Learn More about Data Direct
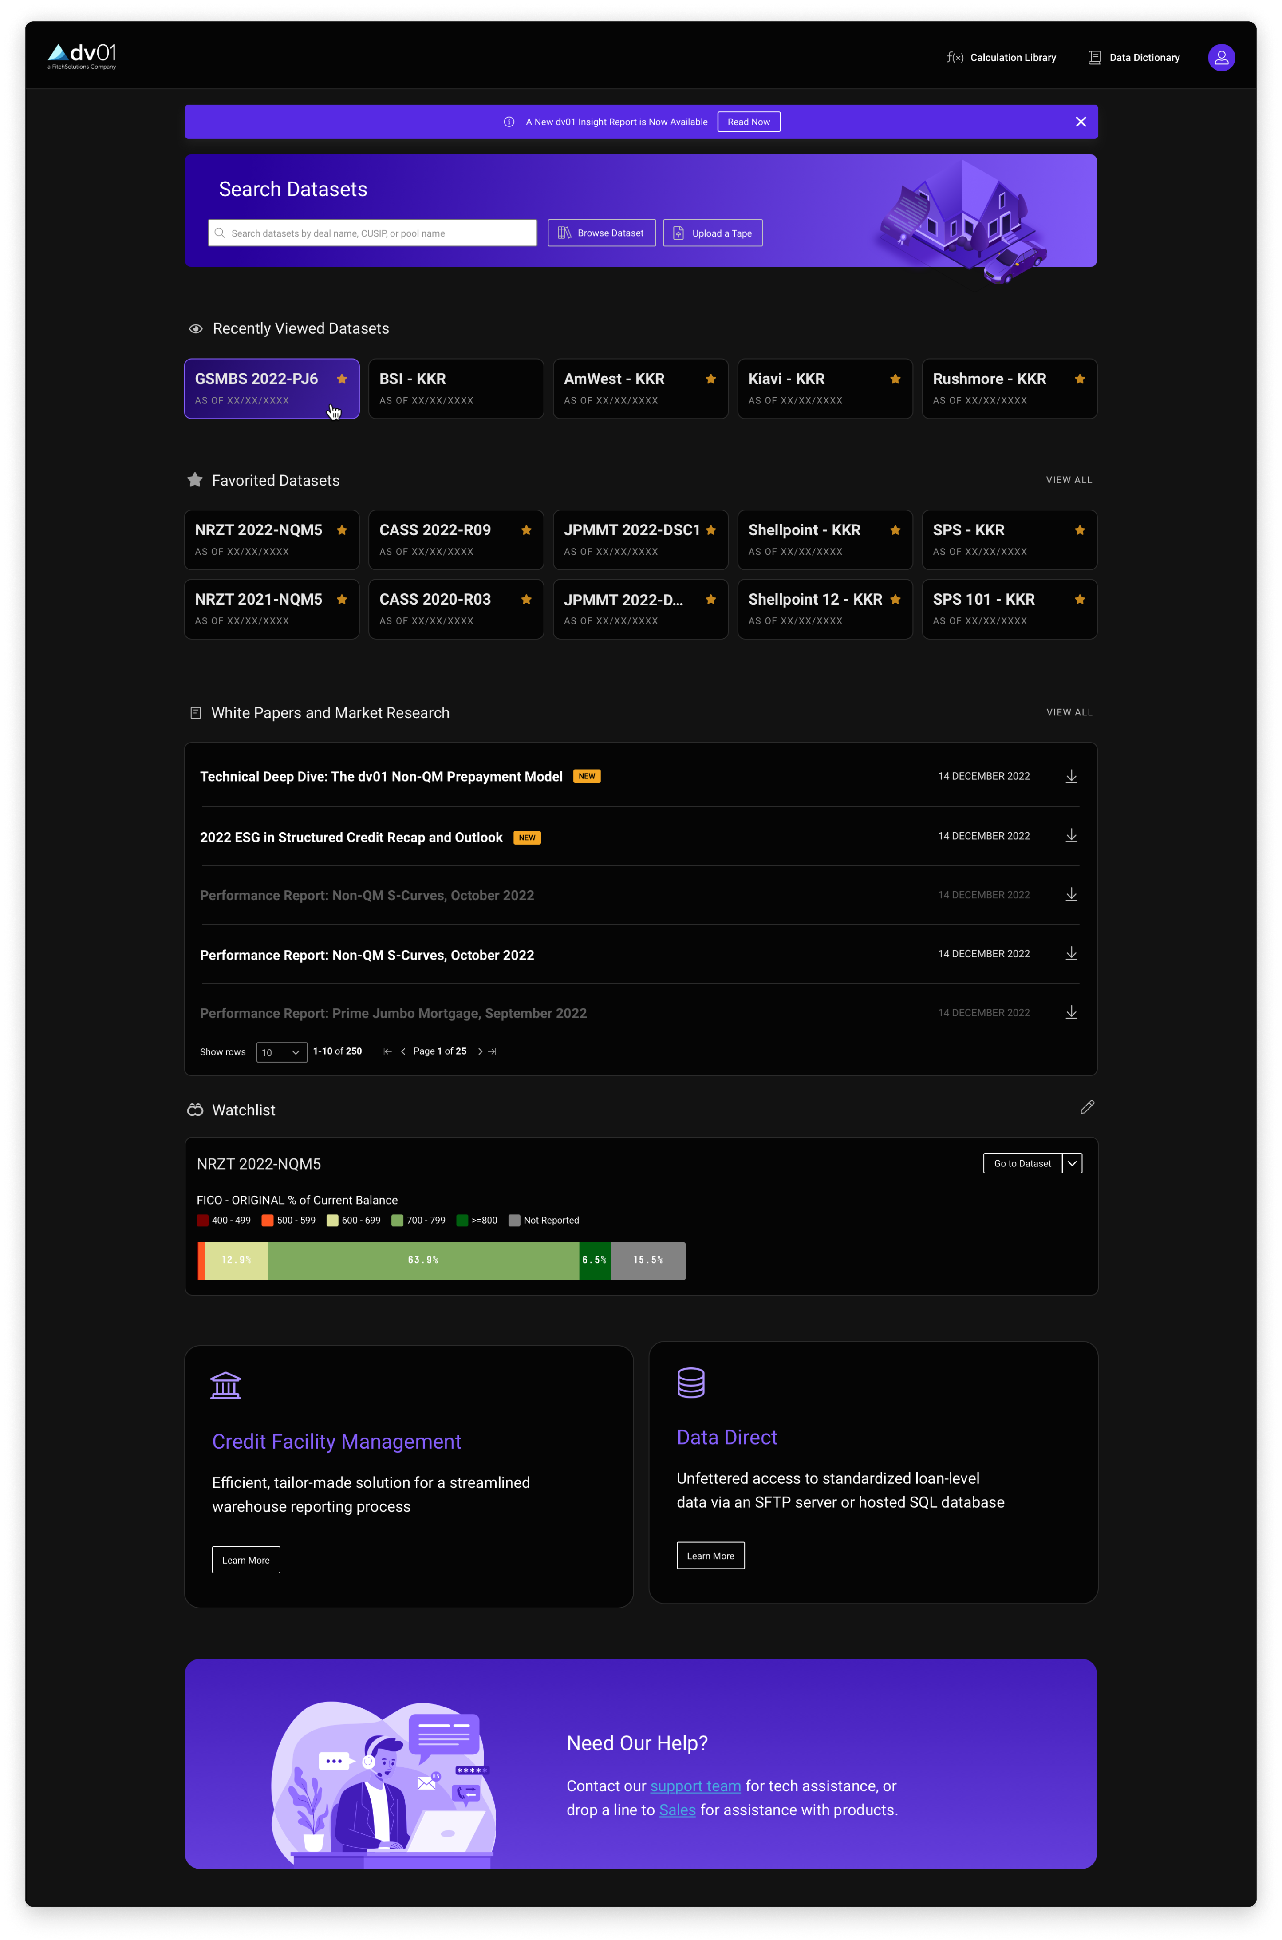Screen dimensions: 1282x1940 click(x=710, y=1555)
